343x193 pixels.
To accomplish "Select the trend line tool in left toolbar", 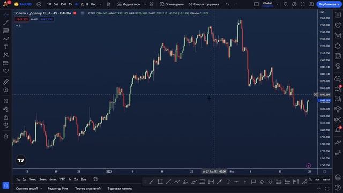I will (6, 23).
